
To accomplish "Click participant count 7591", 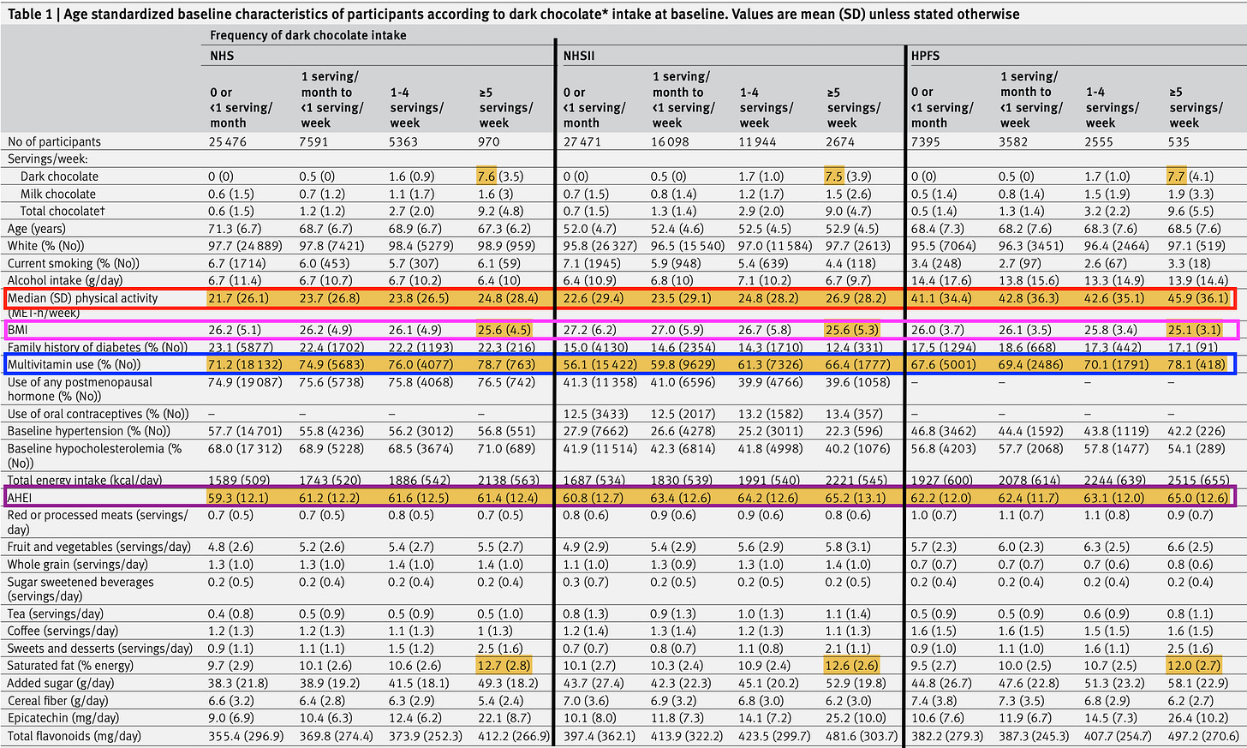I will click(x=313, y=141).
